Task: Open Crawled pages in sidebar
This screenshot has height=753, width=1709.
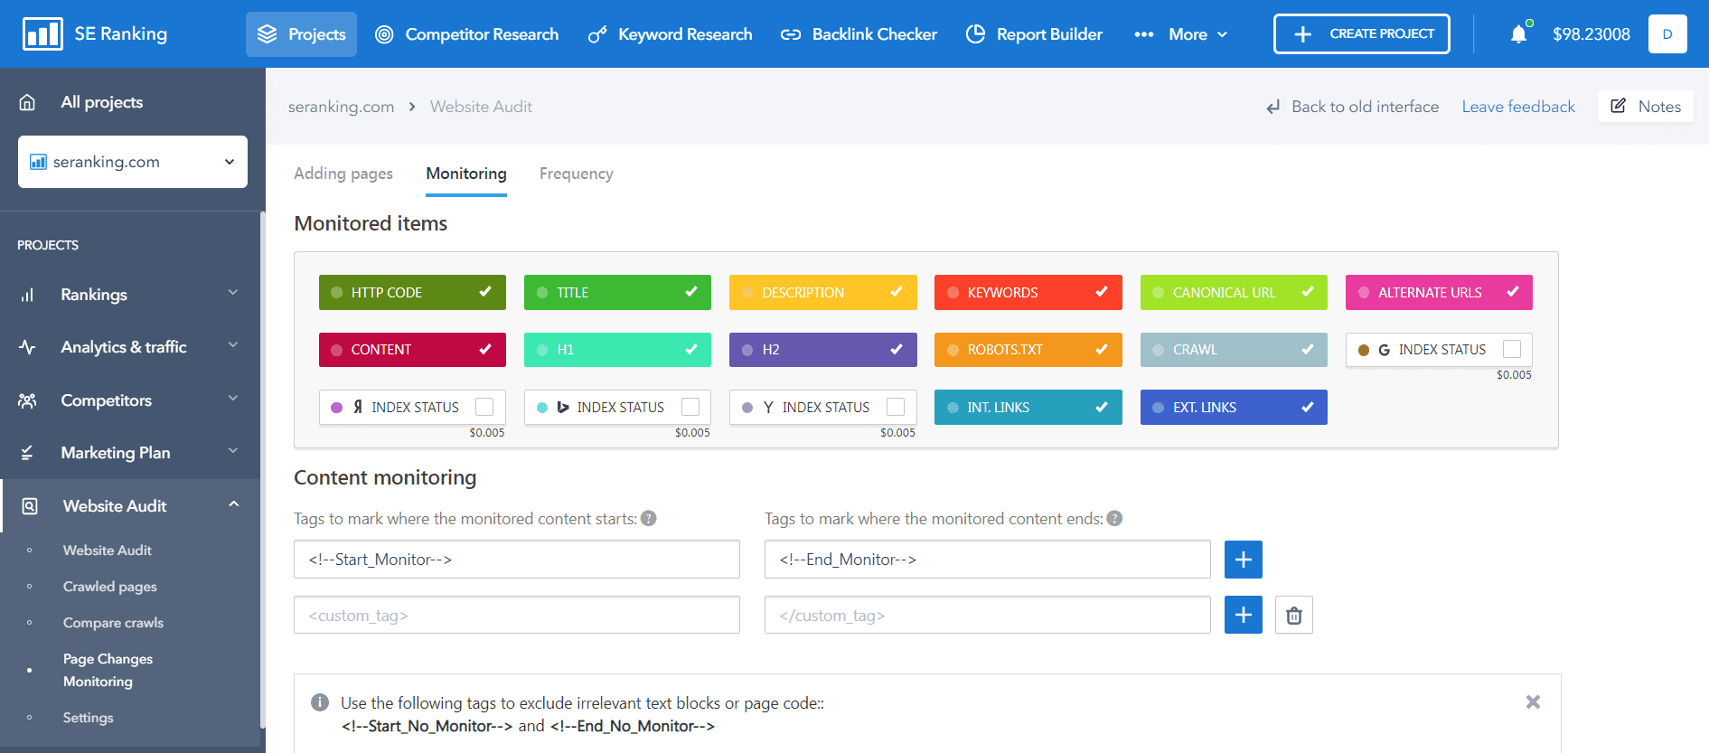Action: pyautogui.click(x=110, y=587)
